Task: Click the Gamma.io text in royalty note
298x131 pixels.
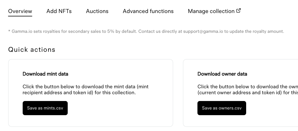Action: tap(22, 31)
